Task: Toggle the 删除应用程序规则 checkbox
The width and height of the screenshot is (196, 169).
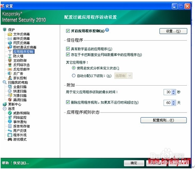Action: [68, 102]
